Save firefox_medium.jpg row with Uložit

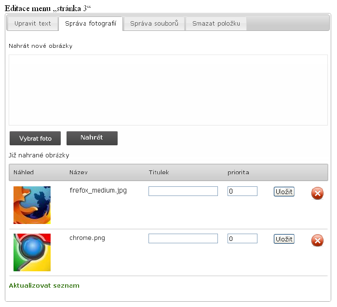click(x=284, y=192)
